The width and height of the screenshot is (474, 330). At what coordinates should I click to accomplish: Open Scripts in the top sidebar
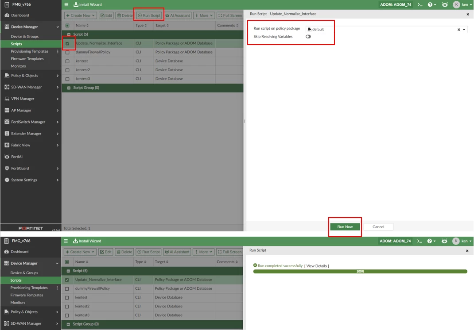tap(16, 44)
